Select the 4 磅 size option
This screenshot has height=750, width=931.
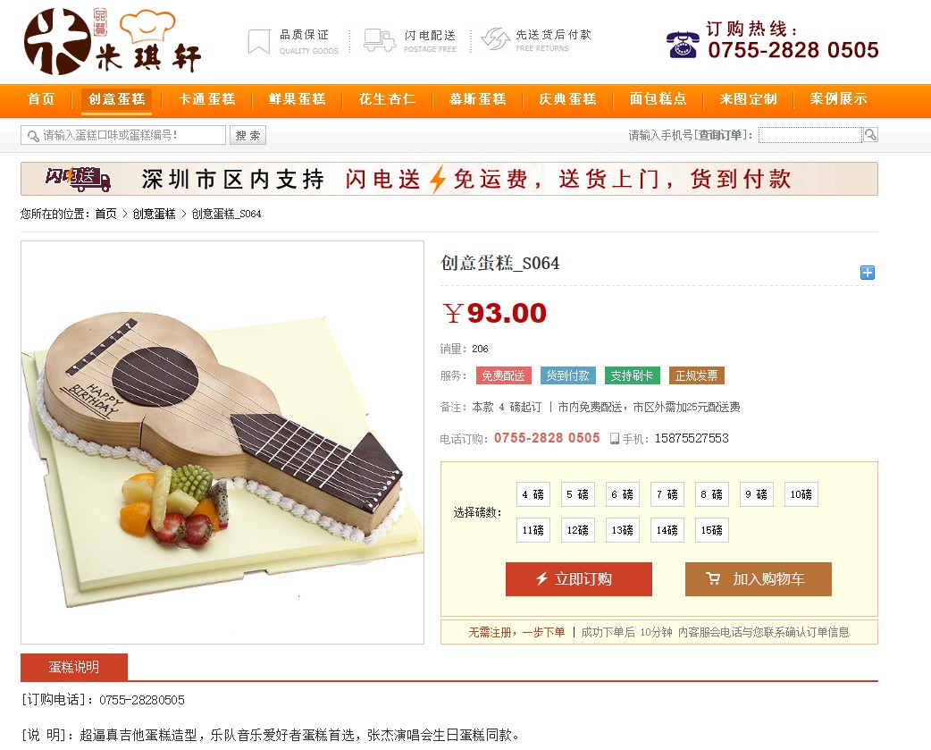[x=533, y=494]
